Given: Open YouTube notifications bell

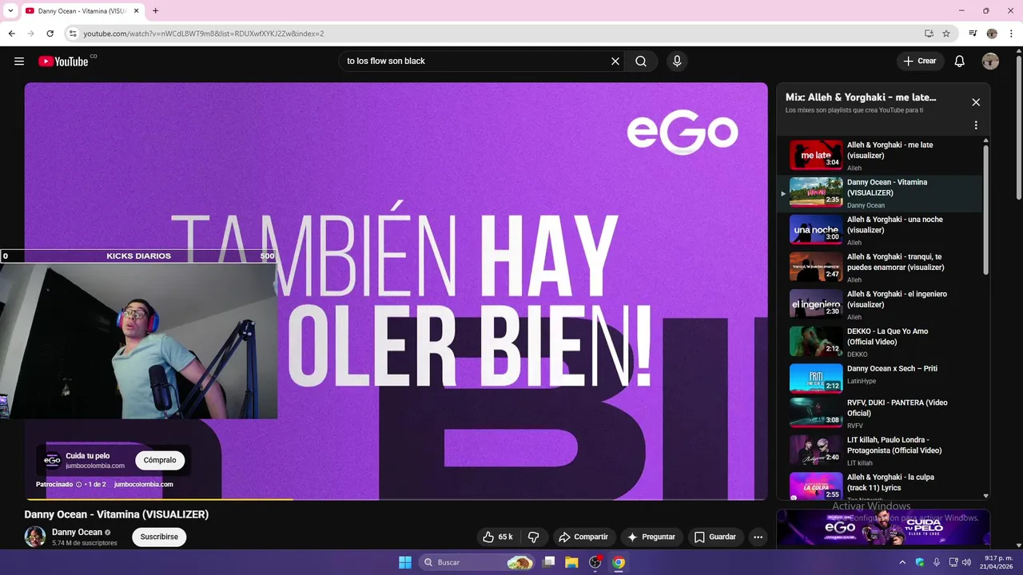Looking at the screenshot, I should tap(960, 61).
